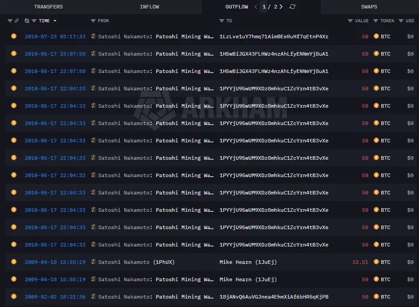Click the 32.51 value cell
Screen dimensions: 419x307
pyautogui.click(x=360, y=262)
